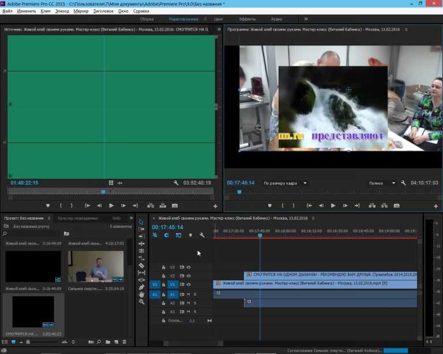The width and height of the screenshot is (443, 354).
Task: Select the Zoom tool
Action: pyautogui.click(x=141, y=302)
